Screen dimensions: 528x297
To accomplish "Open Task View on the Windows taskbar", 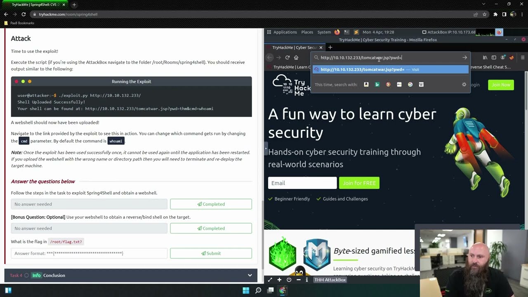I will (x=271, y=290).
